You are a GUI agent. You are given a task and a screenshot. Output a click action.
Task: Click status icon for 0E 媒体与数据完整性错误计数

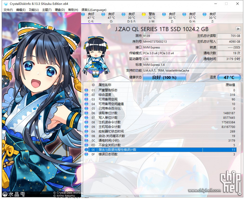(x=86, y=150)
